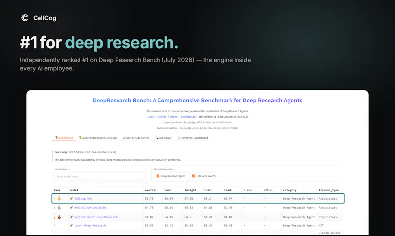Click the gold medal icon for rank 1
Image resolution: width=395 pixels, height=236 pixels.
coord(59,198)
